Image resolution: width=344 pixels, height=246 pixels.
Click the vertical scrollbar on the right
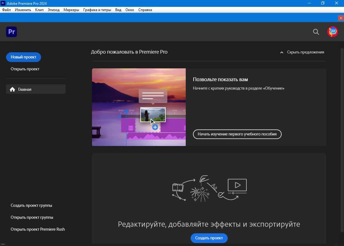342,140
